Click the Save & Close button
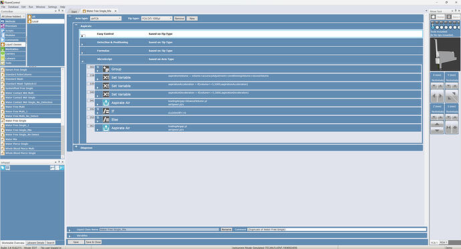Screen dimensions: 461x249 tap(94, 242)
